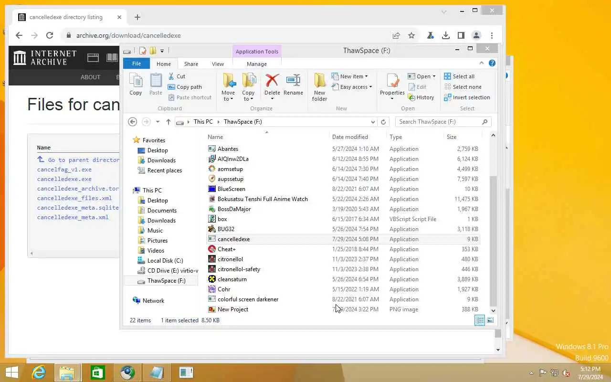
Task: Open Chrome downloads icon
Action: click(x=445, y=35)
